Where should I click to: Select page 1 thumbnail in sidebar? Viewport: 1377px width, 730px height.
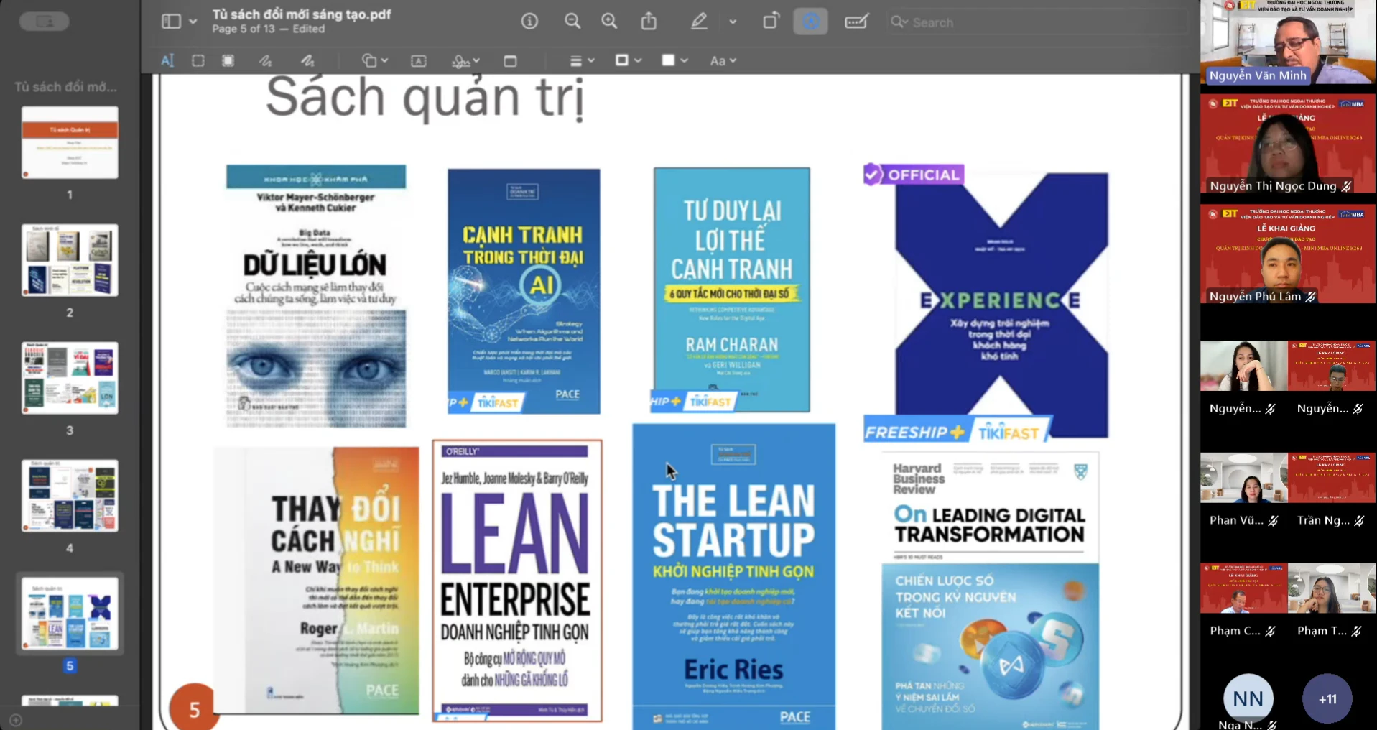click(x=70, y=142)
